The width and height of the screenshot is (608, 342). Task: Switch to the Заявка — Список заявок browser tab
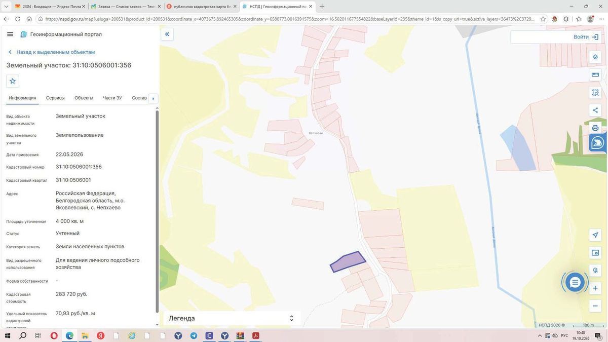[x=125, y=7]
